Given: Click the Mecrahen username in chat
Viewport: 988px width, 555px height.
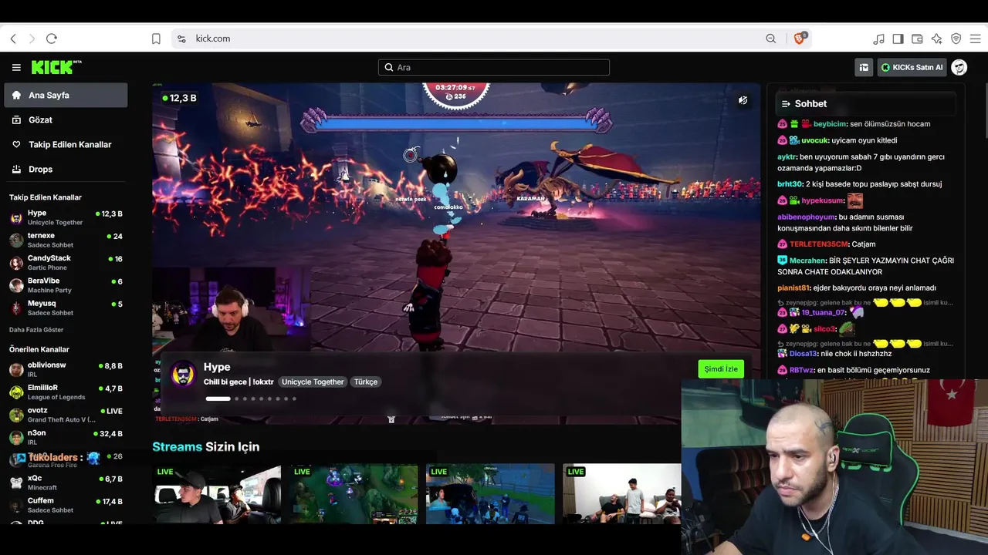Looking at the screenshot, I should tap(807, 261).
